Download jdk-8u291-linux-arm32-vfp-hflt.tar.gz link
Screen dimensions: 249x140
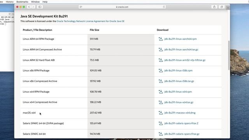coord(185,60)
